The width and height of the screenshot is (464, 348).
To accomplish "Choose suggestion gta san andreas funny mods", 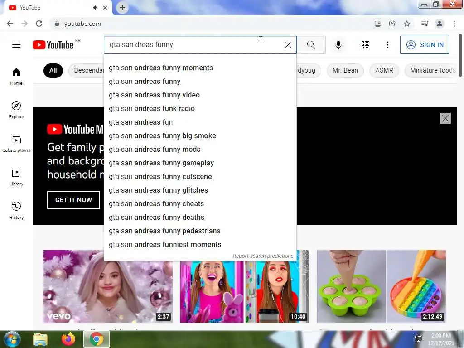I will pyautogui.click(x=200, y=150).
